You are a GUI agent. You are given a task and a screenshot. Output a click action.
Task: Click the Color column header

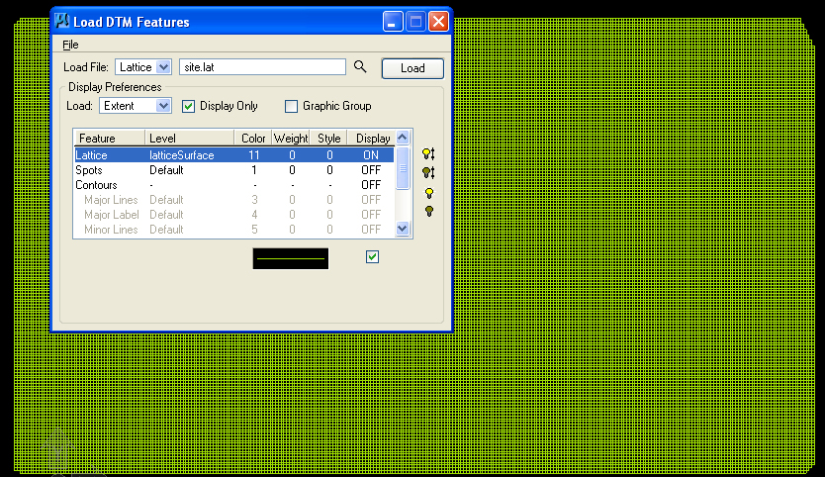253,139
